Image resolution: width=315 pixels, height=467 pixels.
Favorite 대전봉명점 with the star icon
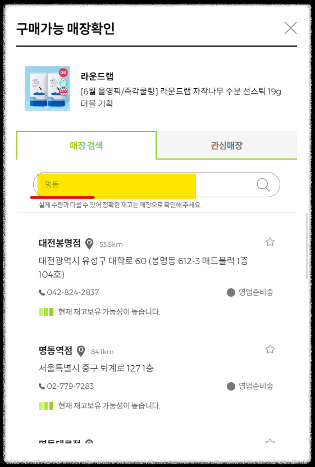click(270, 242)
